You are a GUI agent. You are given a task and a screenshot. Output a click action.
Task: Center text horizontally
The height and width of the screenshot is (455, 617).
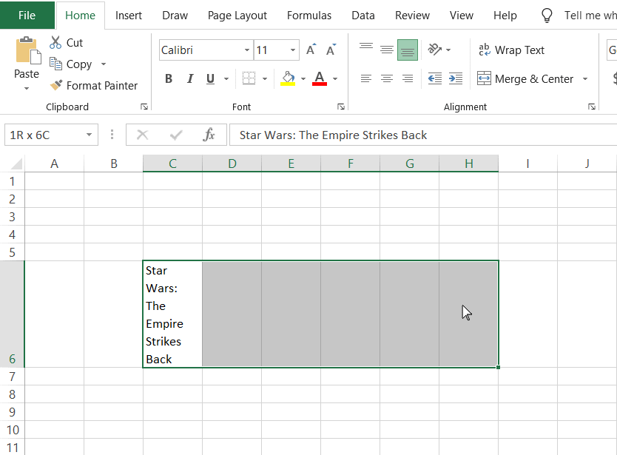click(x=387, y=78)
